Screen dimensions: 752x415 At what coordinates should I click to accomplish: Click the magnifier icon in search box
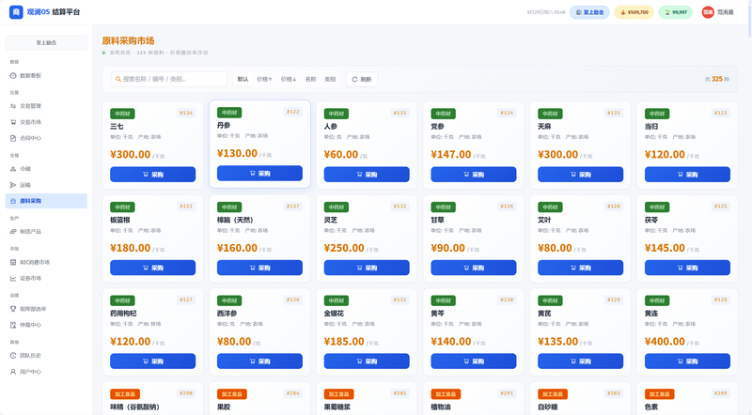pyautogui.click(x=118, y=79)
